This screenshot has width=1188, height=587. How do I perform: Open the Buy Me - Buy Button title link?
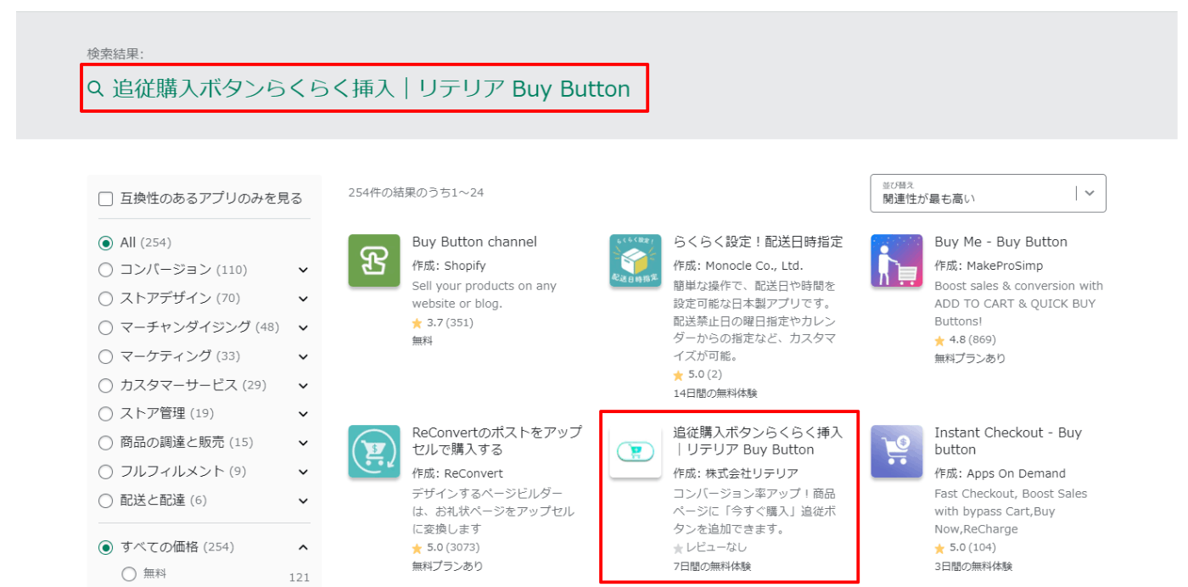1000,242
